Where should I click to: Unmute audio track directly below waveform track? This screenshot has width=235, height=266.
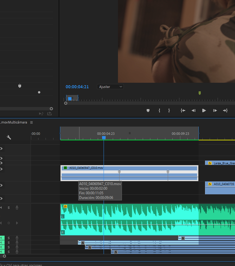2,238
